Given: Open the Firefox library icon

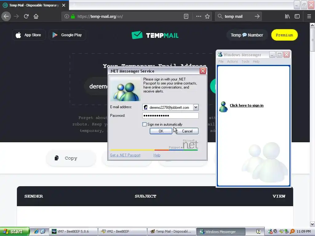Looking at the screenshot, I should click(287, 16).
